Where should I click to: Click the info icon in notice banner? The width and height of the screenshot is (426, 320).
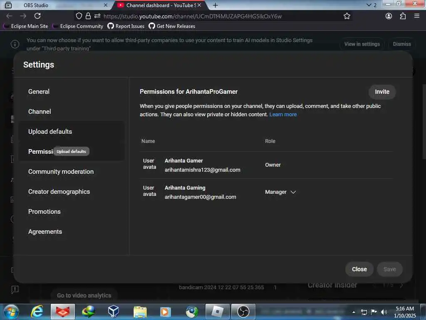tap(15, 44)
